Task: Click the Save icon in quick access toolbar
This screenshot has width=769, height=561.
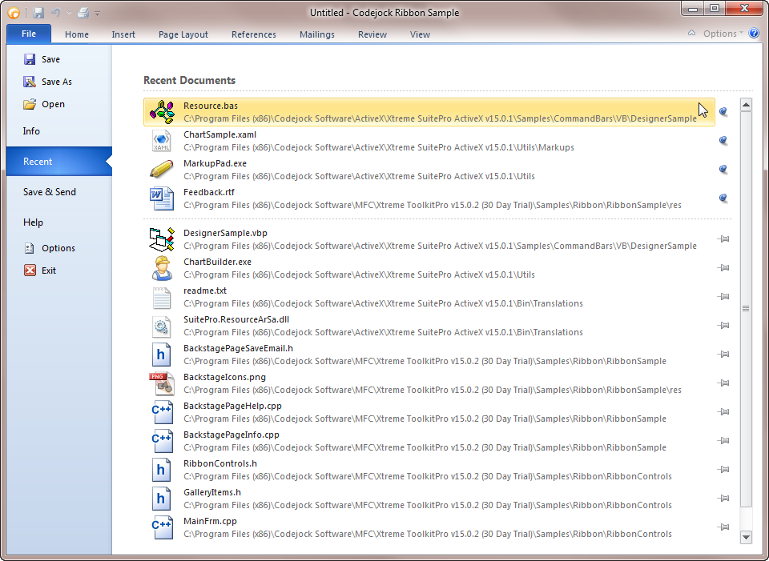Action: point(38,13)
